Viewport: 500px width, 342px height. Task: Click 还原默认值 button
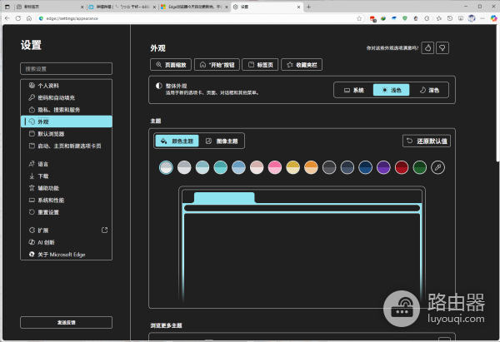pos(427,141)
